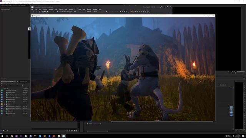Click the Delete trash icon in project panel footer
The width and height of the screenshot is (246, 138).
coord(76,131)
